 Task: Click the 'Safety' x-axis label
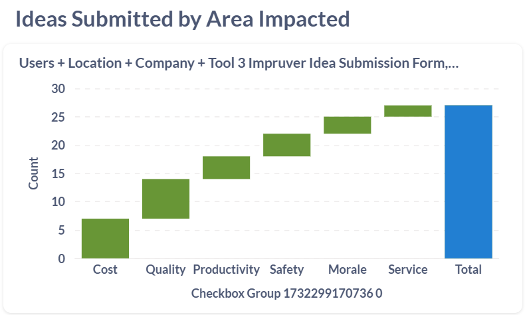(x=286, y=270)
